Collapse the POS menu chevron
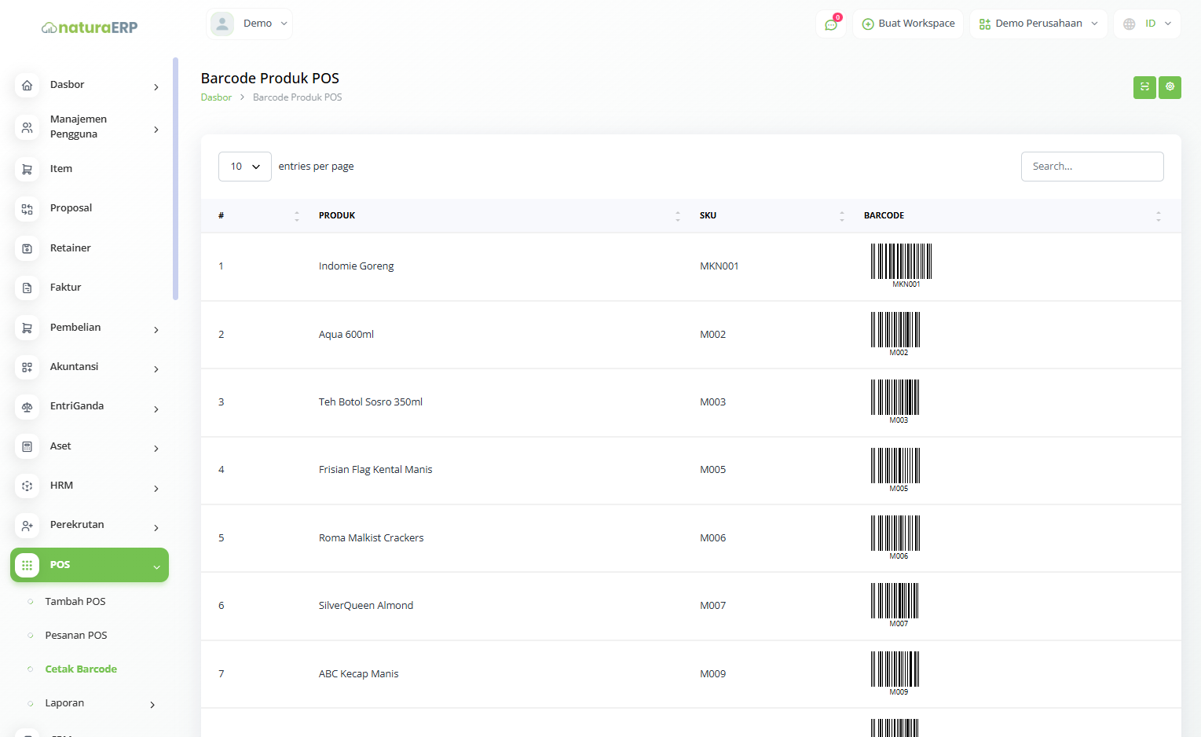This screenshot has height=737, width=1201. click(x=156, y=567)
